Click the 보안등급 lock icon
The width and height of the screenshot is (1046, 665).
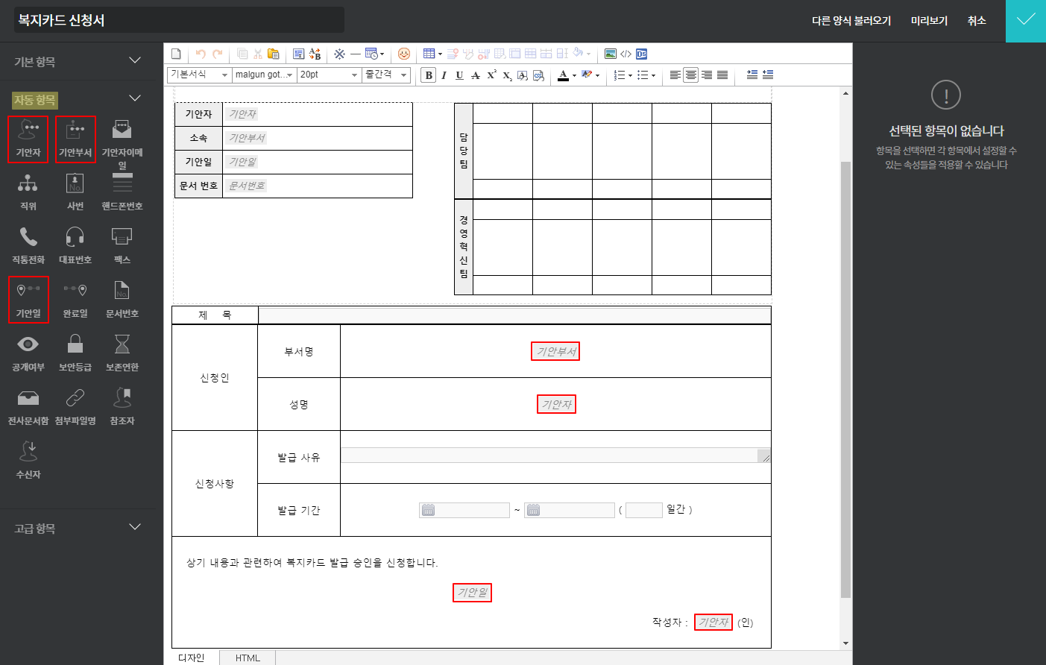[x=75, y=345]
